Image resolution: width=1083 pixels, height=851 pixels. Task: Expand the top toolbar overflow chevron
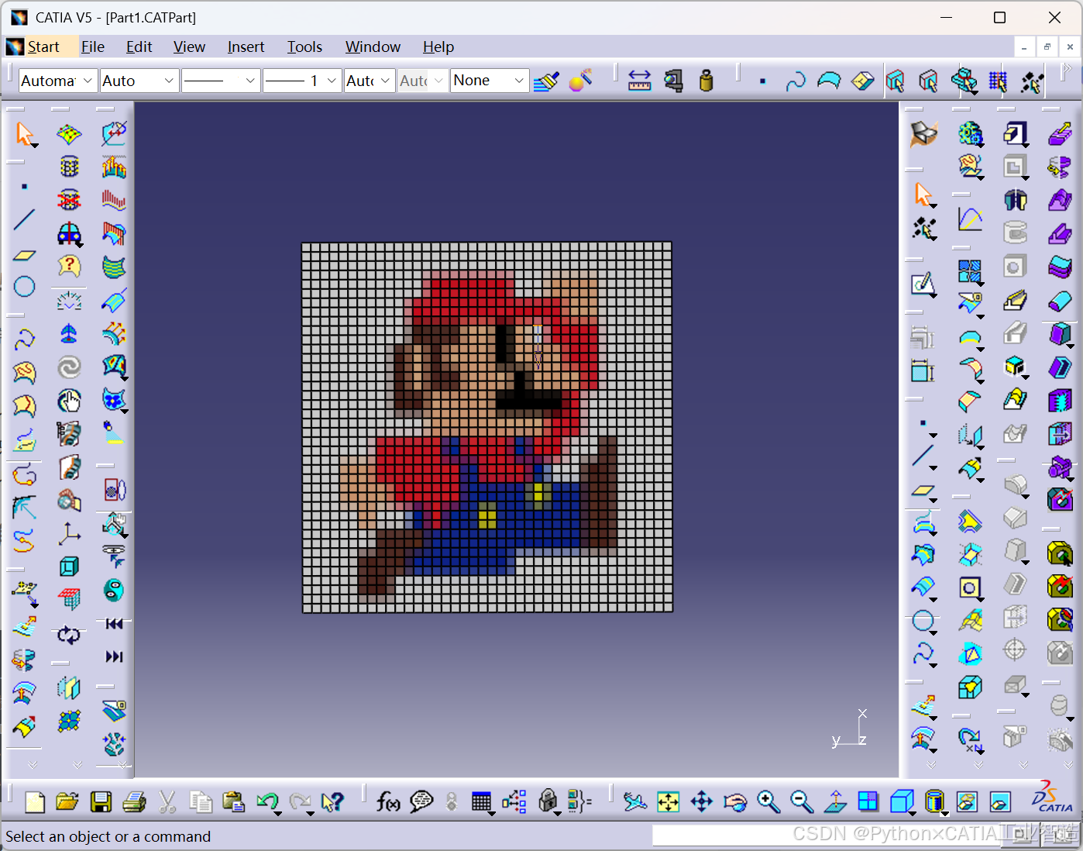pos(1068,70)
